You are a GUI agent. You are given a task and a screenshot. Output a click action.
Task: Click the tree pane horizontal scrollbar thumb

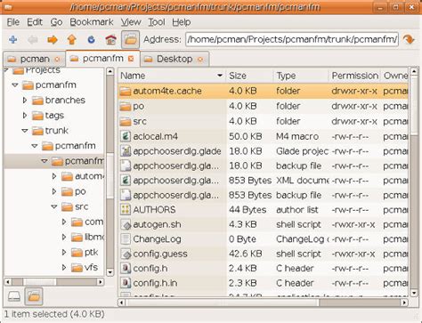pyautogui.click(x=40, y=282)
